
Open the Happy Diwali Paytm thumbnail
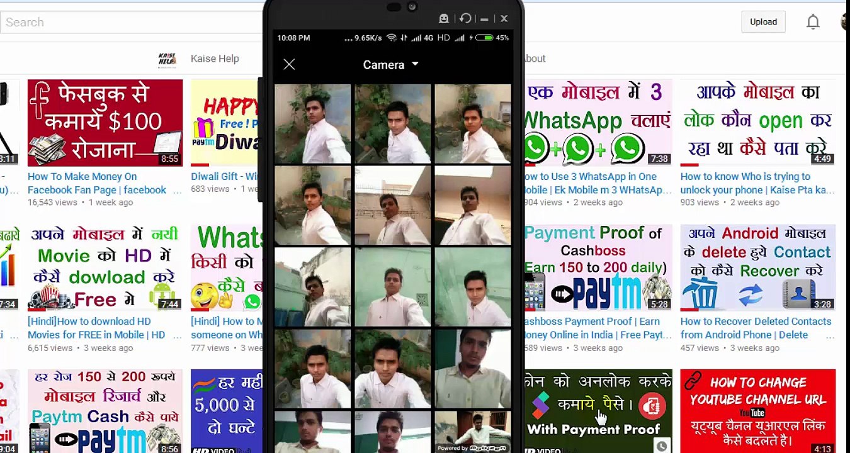click(226, 123)
